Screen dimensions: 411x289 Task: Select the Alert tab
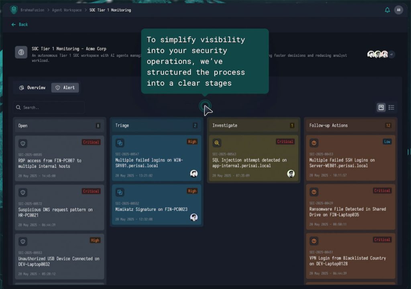(65, 88)
